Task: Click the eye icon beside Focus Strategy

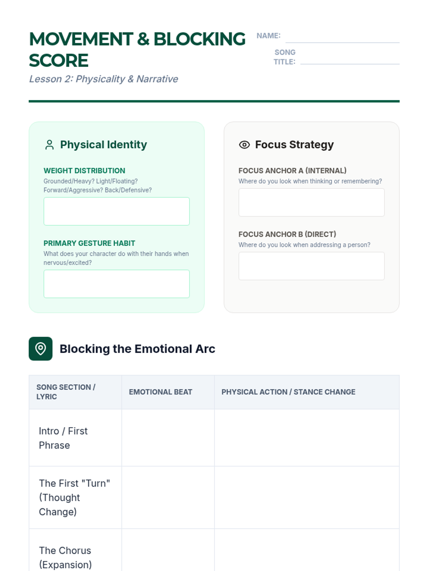Action: click(x=244, y=145)
